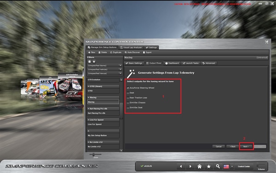The image size is (276, 173).
Task: Open the search magnifier icon
Action: click(218, 166)
